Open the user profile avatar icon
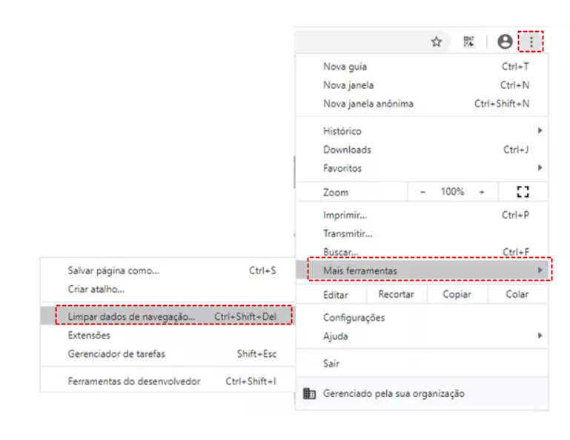This screenshot has height=440, width=570. 505,42
